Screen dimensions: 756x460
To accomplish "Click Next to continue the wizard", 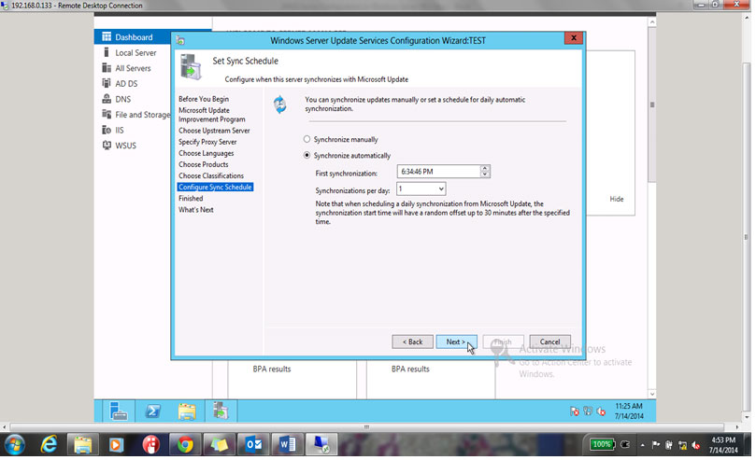I will (x=456, y=342).
